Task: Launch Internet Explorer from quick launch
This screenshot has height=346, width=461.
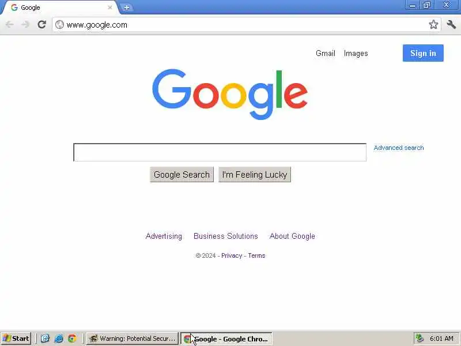Action: pos(59,339)
